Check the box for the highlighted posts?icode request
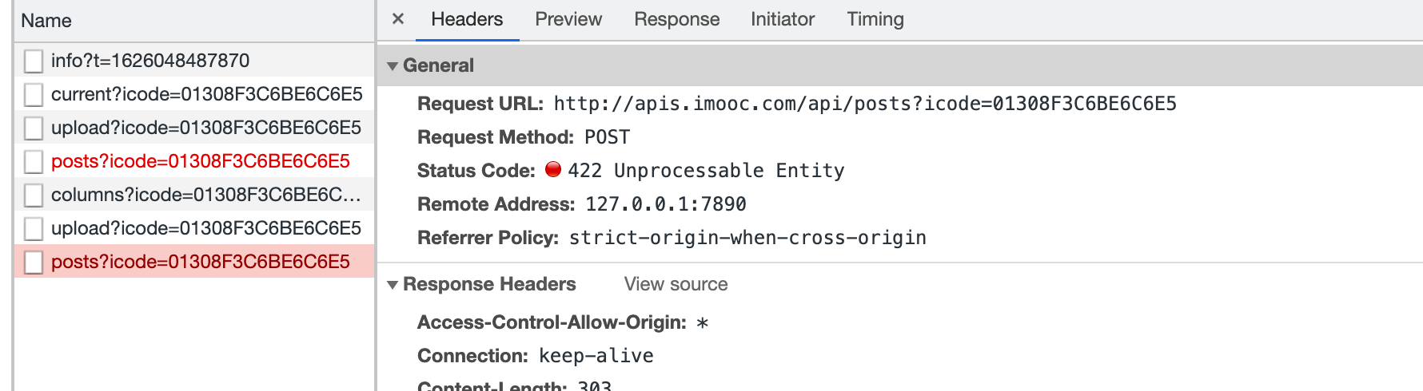Image resolution: width=1423 pixels, height=391 pixels. click(x=34, y=263)
